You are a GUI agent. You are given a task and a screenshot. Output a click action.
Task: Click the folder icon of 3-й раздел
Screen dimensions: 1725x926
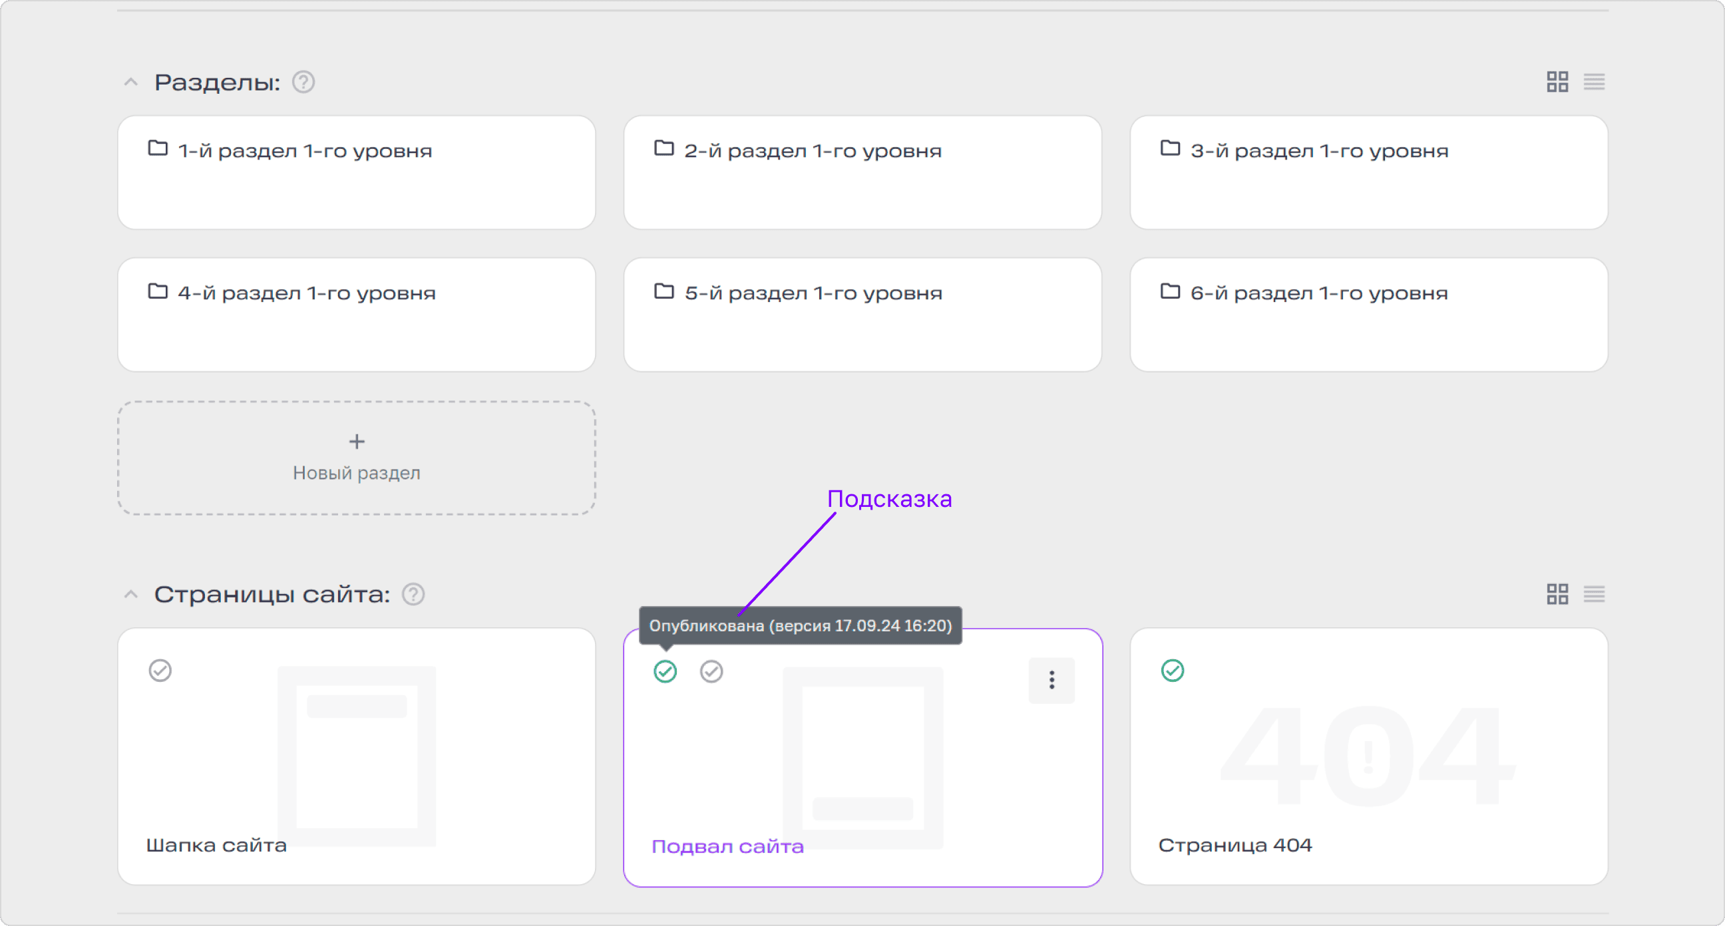point(1170,148)
